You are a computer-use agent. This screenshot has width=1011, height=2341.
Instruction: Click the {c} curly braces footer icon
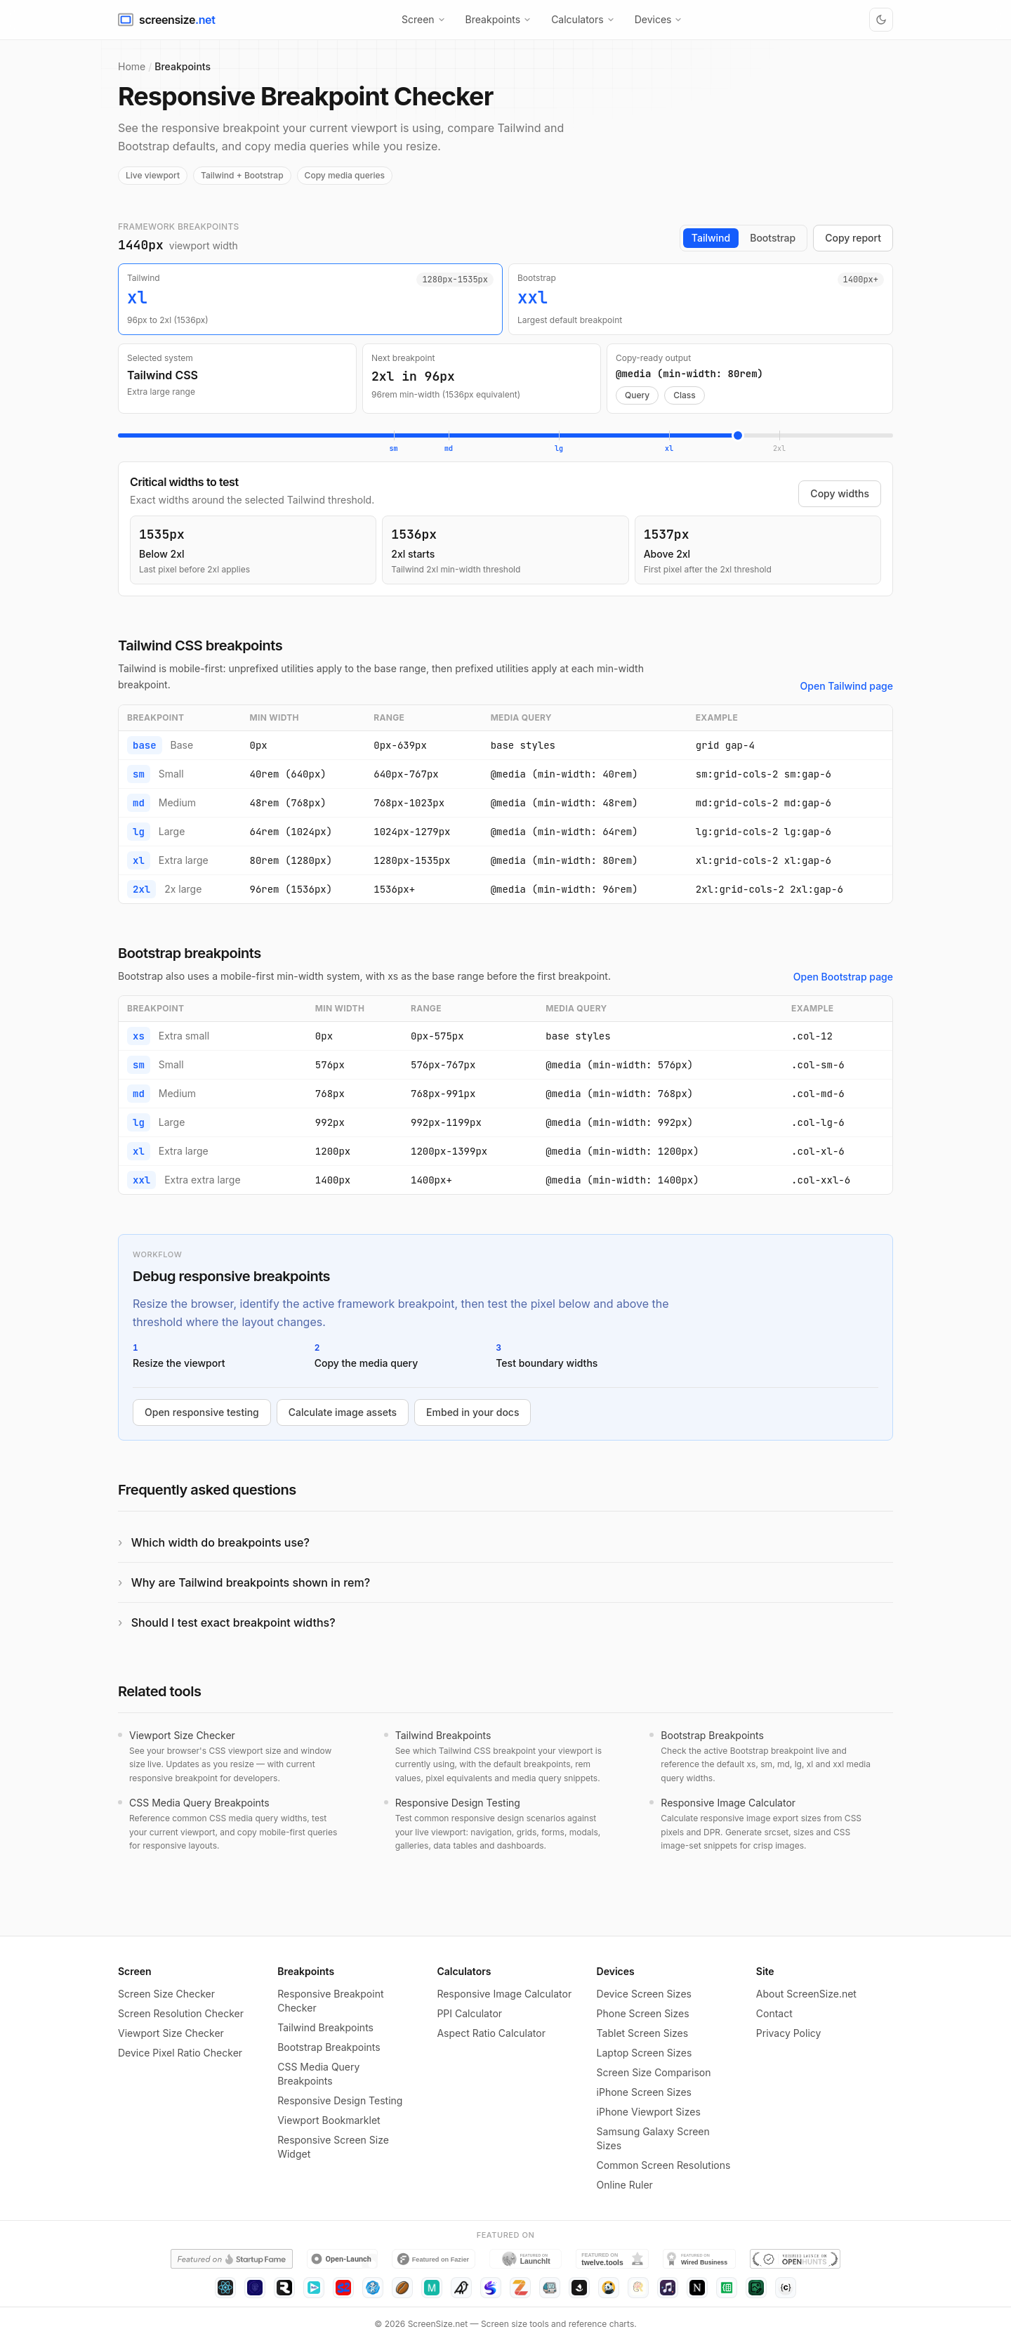pos(786,2288)
